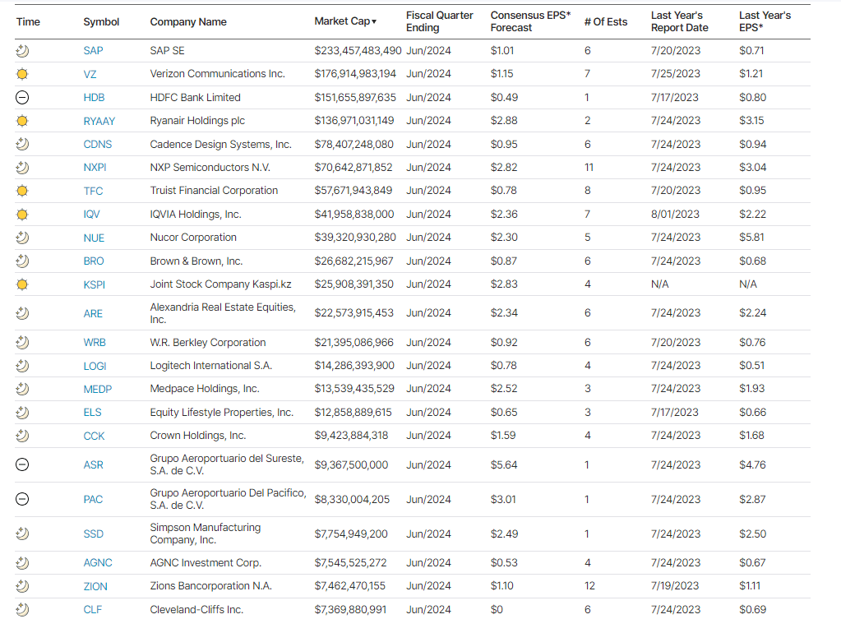Click the pre-market sun icon for VZ
This screenshot has width=841, height=619.
[22, 74]
